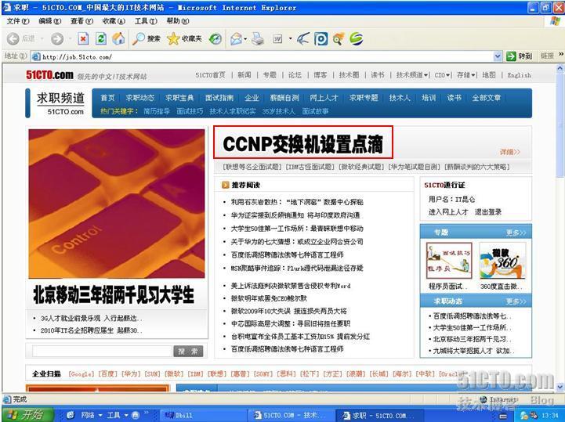565x422 pixels.
Task: Expand the 技术频道 dropdown in top nav
Action: click(426, 75)
